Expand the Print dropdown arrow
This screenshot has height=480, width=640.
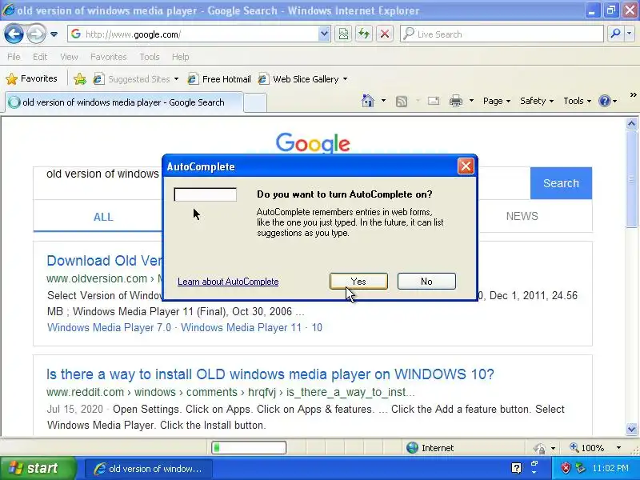click(471, 101)
